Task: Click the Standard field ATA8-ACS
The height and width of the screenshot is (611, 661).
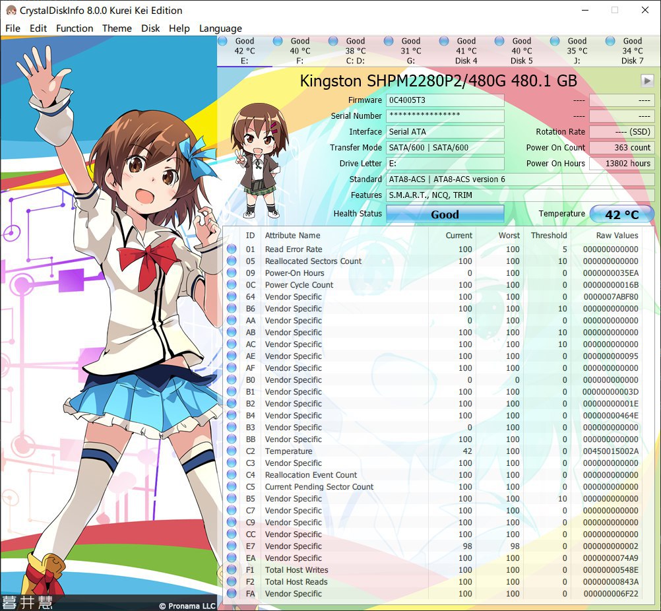Action: pos(520,179)
